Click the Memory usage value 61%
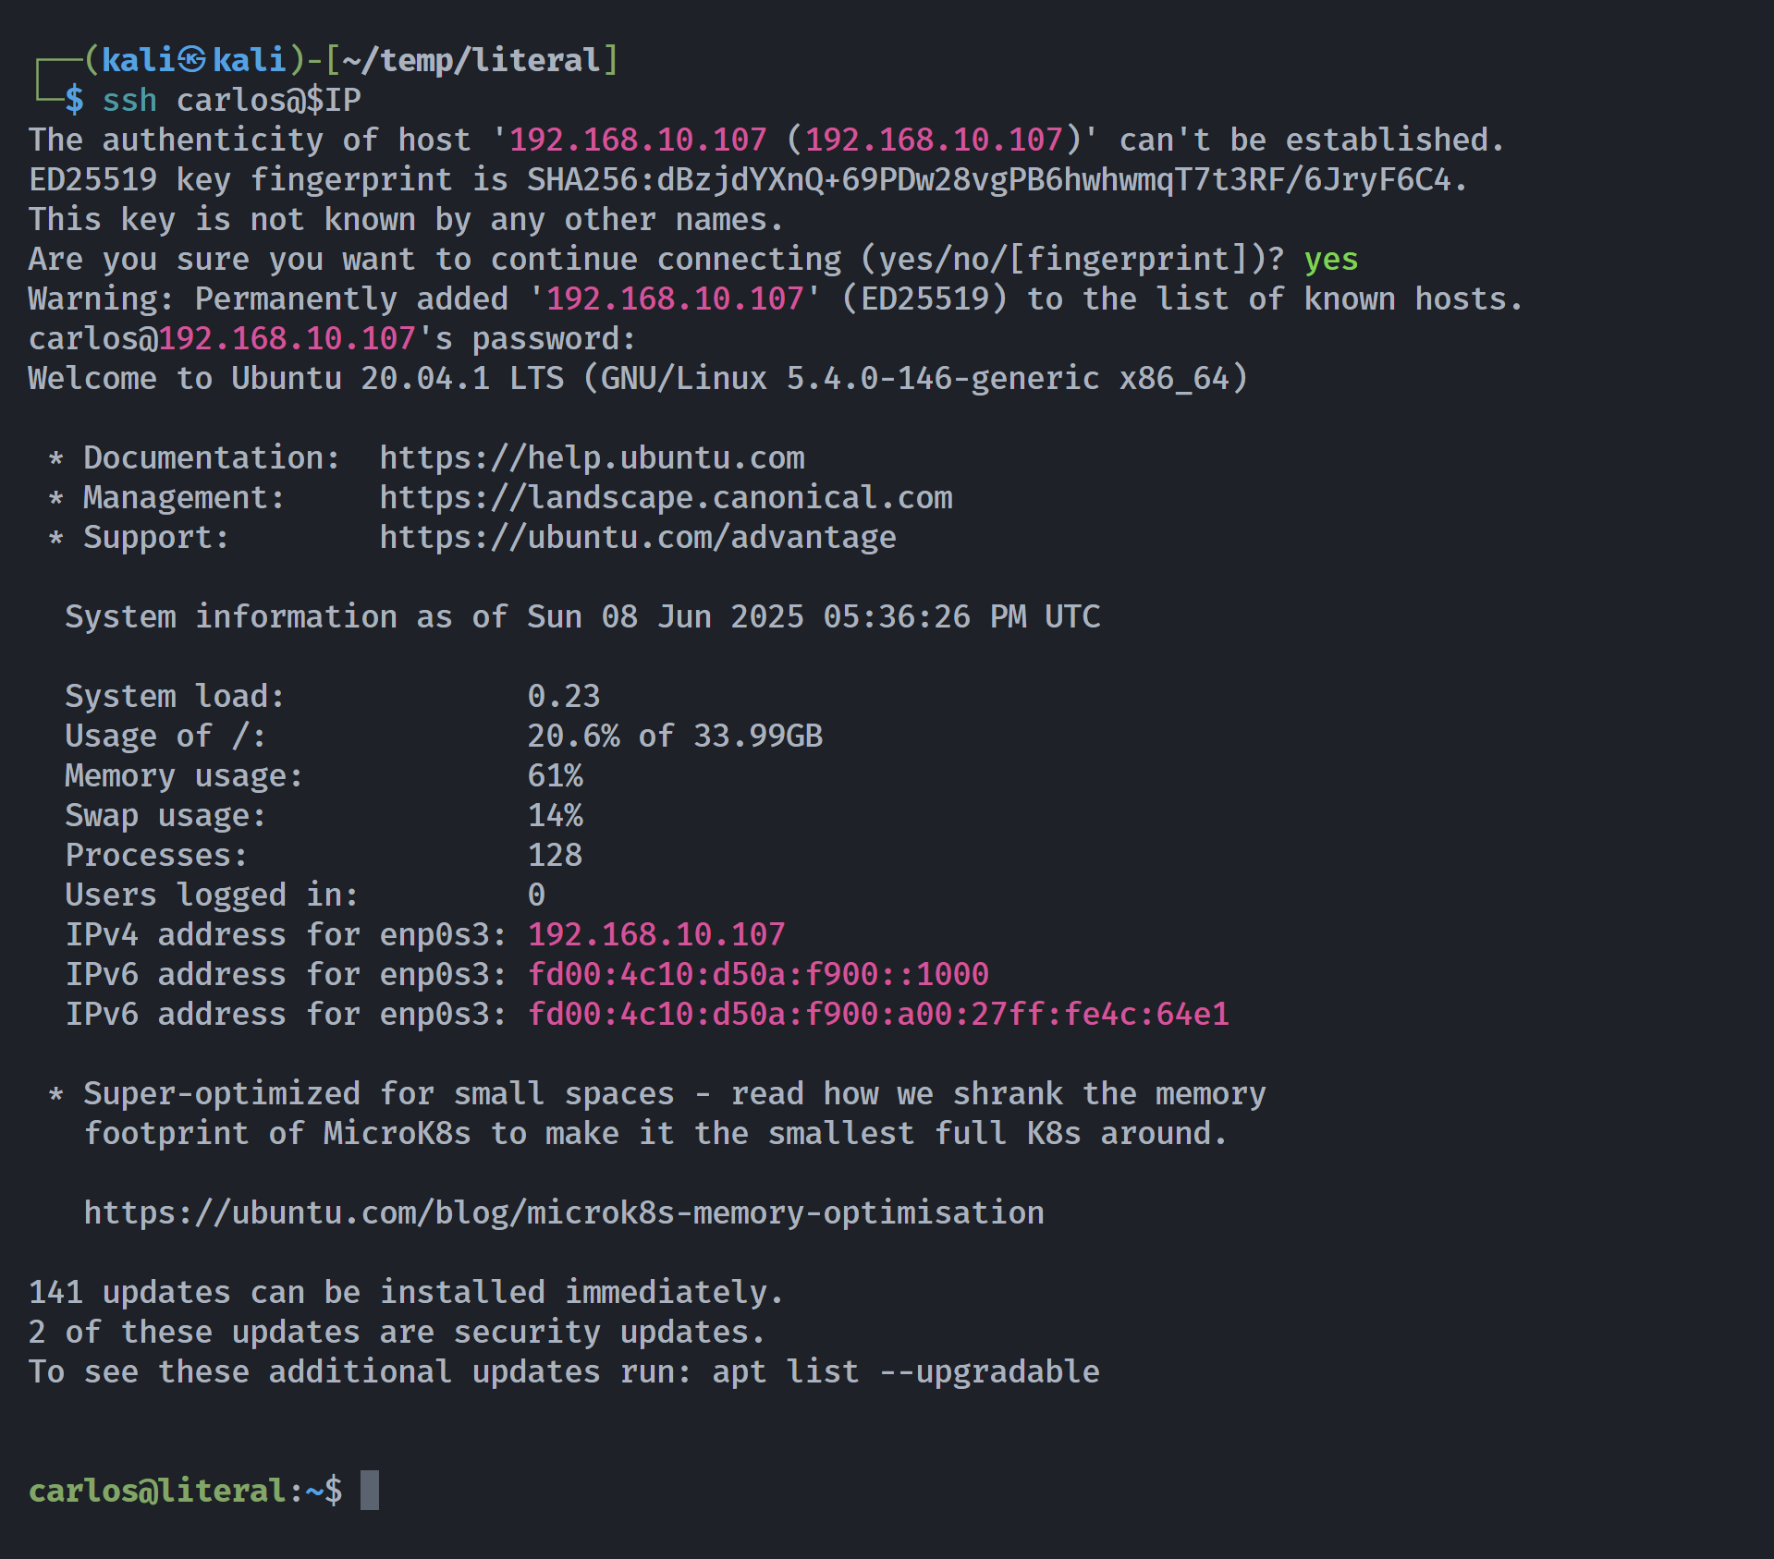1774x1559 pixels. (x=555, y=775)
